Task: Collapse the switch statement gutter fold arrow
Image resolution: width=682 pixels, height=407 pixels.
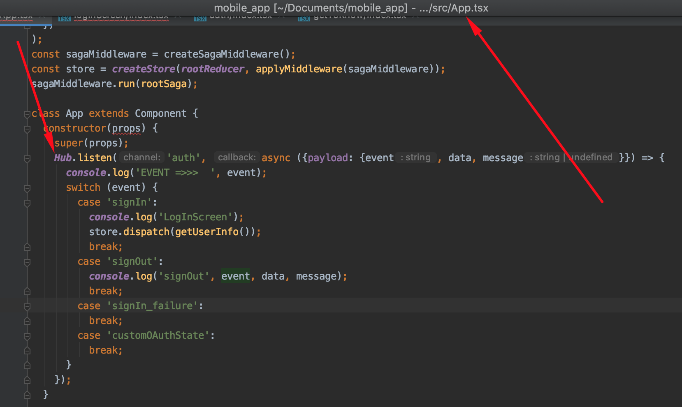Action: pyautogui.click(x=27, y=187)
